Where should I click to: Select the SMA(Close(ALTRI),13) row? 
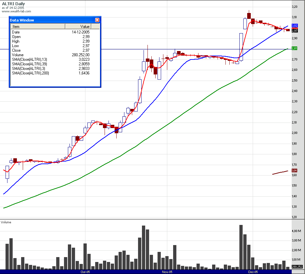coord(51,59)
